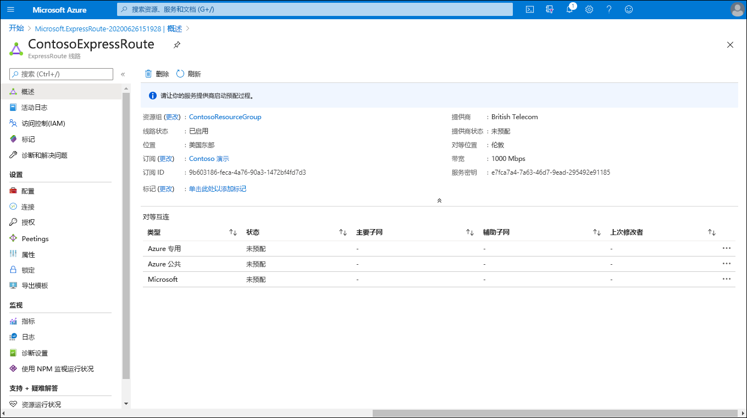The height and width of the screenshot is (418, 747).
Task: Click the 授权 key icon
Action: pos(13,222)
